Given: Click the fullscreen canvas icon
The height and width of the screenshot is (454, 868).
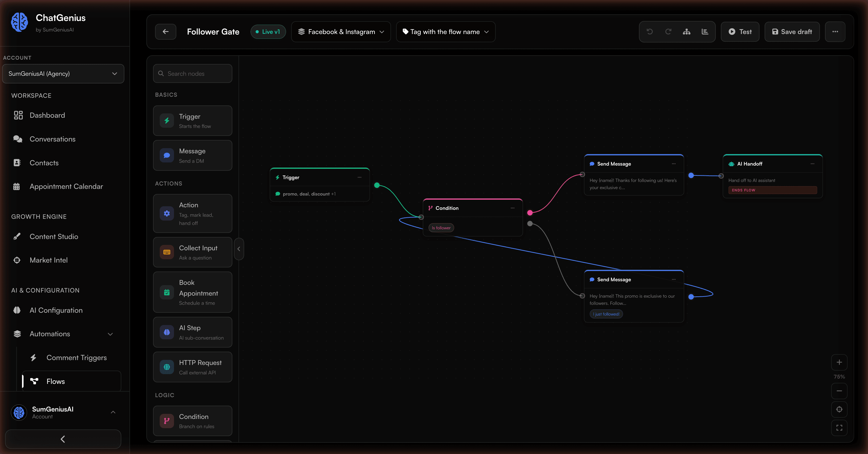Looking at the screenshot, I should point(839,428).
